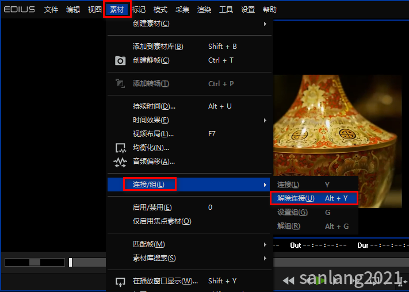This screenshot has height=292, width=409.
Task: Click the camera icon beside 创建静帧
Action: point(120,60)
